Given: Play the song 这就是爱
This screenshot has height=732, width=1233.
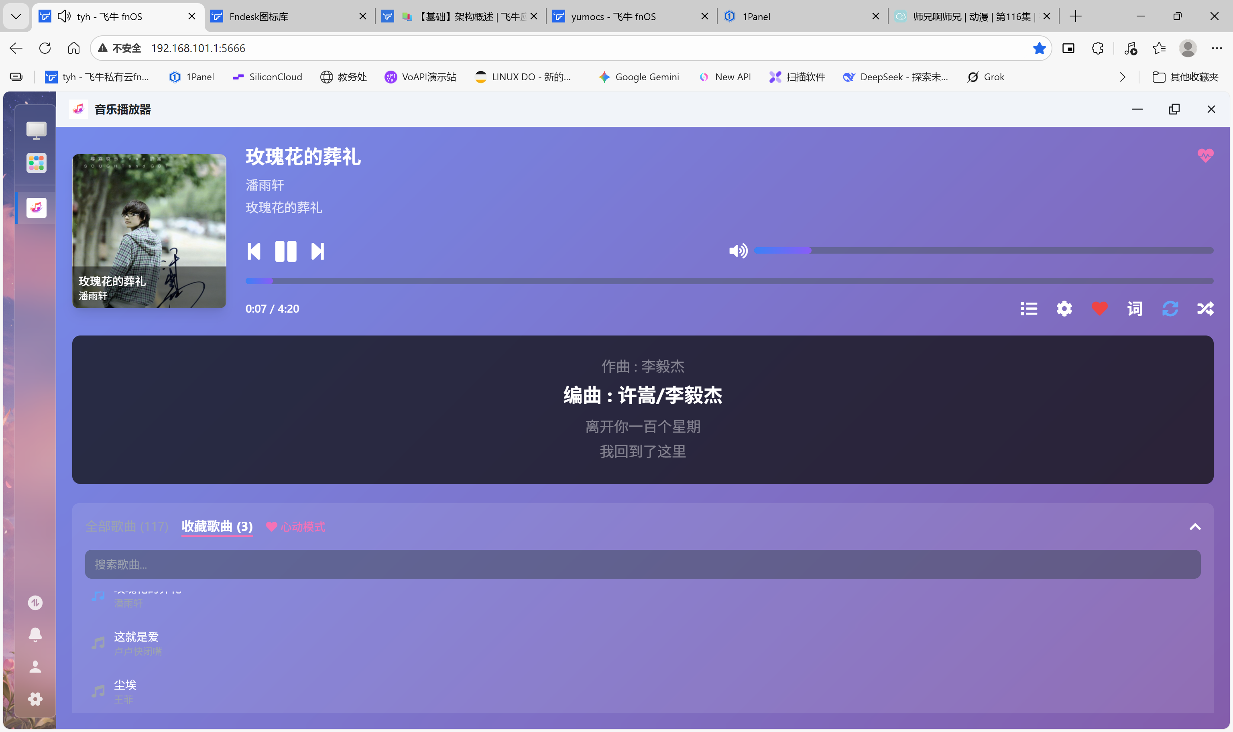Looking at the screenshot, I should (136, 637).
